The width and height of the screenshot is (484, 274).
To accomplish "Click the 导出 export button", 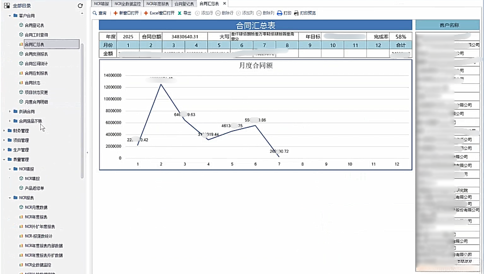I will click(x=184, y=13).
